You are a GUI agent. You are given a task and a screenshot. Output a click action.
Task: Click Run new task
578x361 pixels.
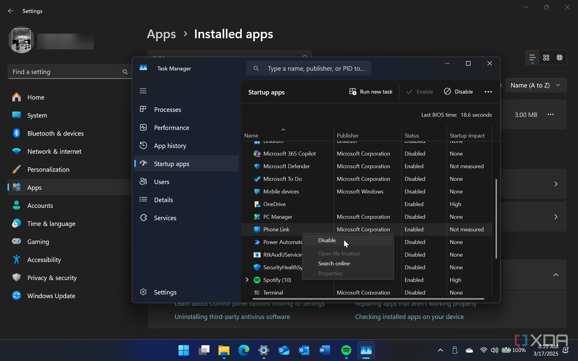[371, 92]
